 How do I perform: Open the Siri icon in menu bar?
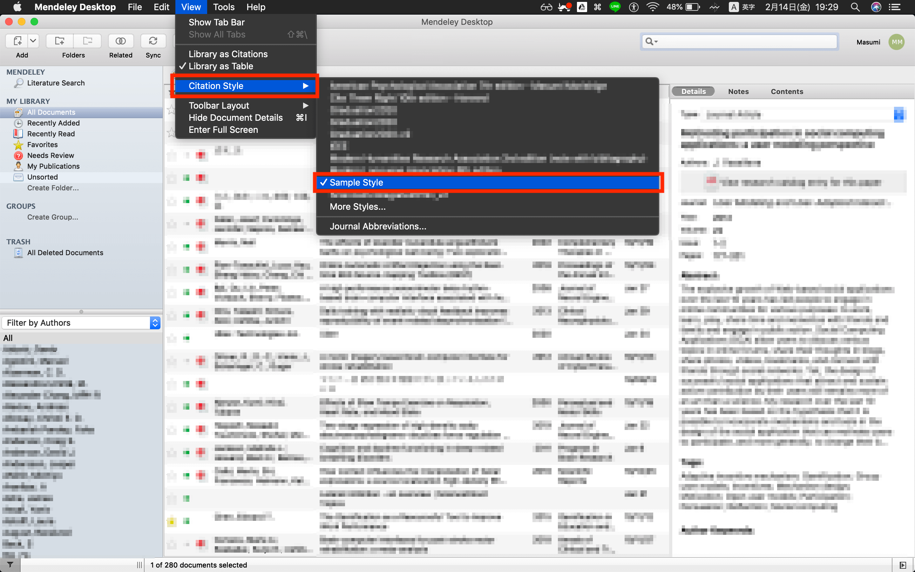876,7
